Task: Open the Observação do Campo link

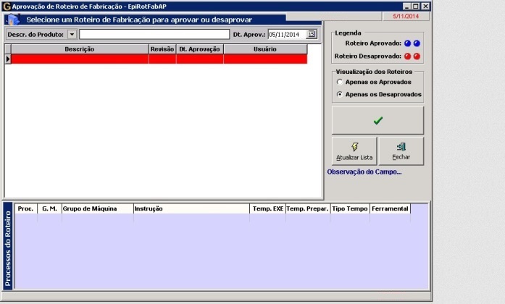Action: tap(364, 172)
